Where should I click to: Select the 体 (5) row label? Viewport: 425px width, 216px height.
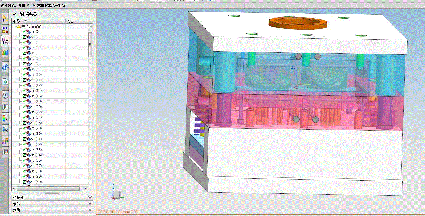coord(35,53)
